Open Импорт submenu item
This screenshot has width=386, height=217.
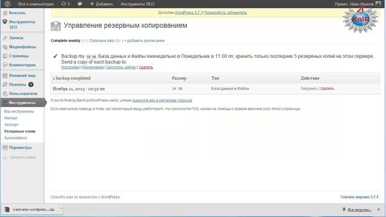point(11,118)
